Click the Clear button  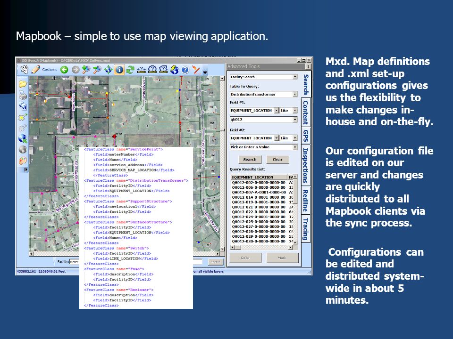coord(277,160)
